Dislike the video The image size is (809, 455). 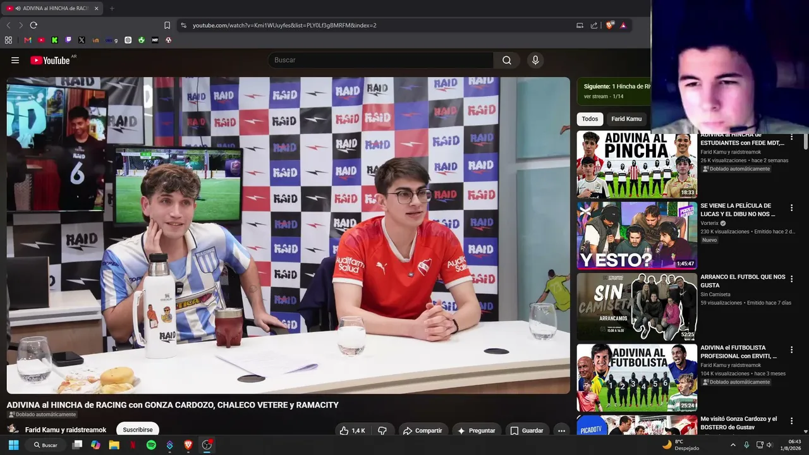(x=382, y=430)
